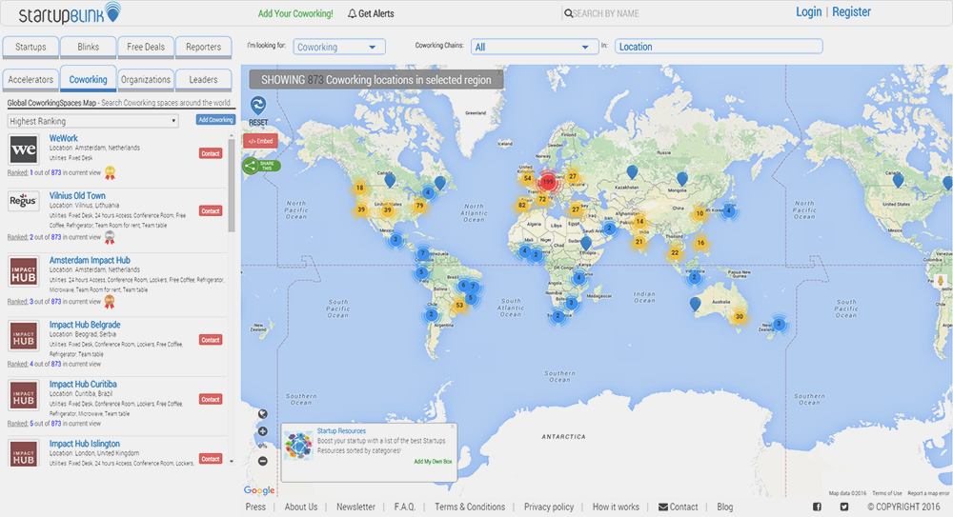Click the StartupBlink logo
Screen dimensions: 953x517
coord(70,12)
